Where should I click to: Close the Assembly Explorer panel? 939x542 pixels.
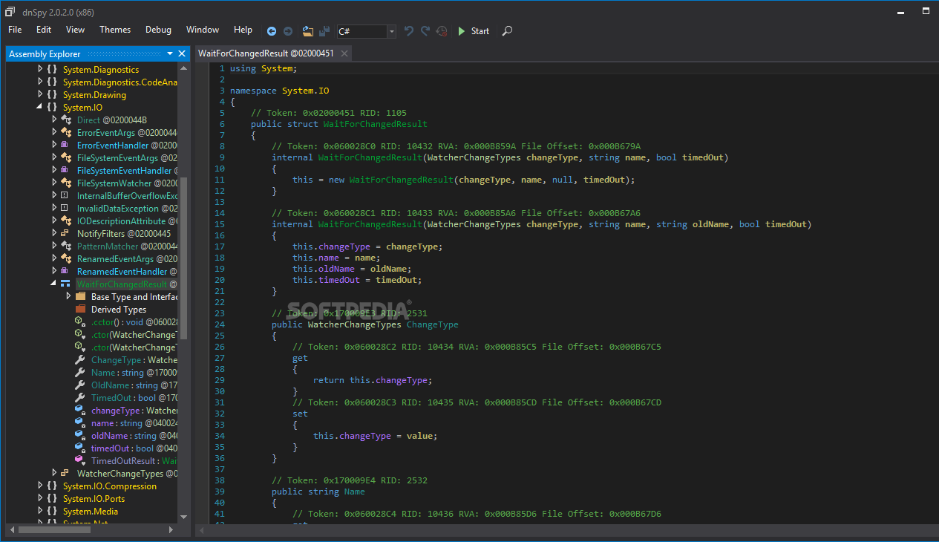click(183, 53)
